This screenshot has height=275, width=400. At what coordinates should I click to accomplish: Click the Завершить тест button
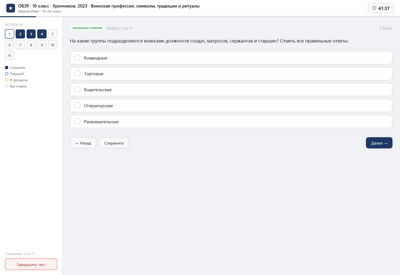pos(31,264)
